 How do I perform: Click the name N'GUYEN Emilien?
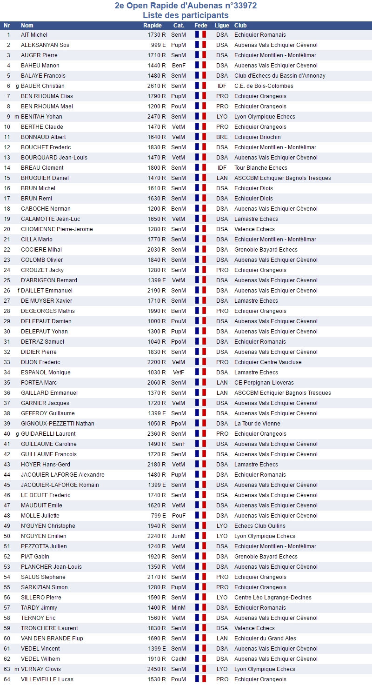click(45, 536)
